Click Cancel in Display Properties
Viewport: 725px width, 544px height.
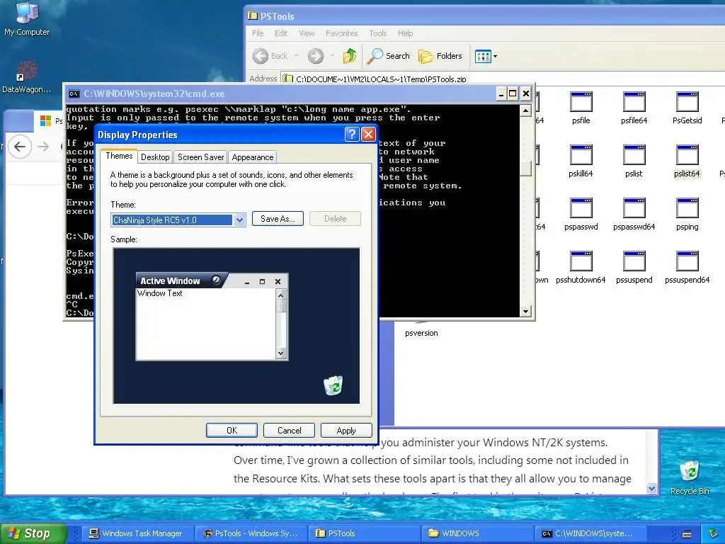(289, 430)
